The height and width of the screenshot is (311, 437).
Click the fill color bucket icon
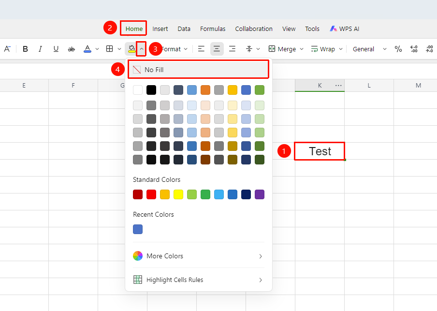tap(131, 49)
